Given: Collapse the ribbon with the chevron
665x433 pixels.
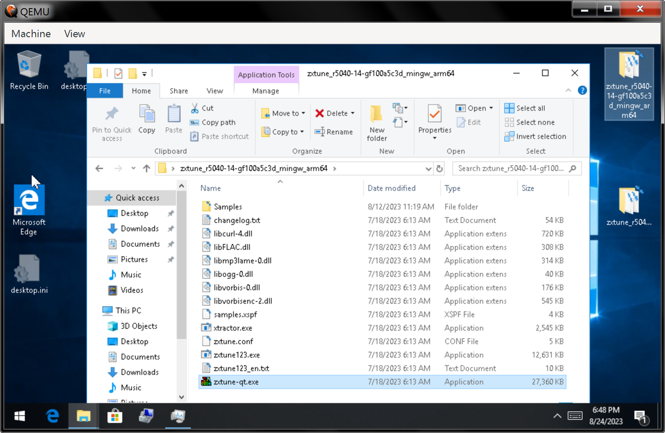Looking at the screenshot, I should coord(568,91).
